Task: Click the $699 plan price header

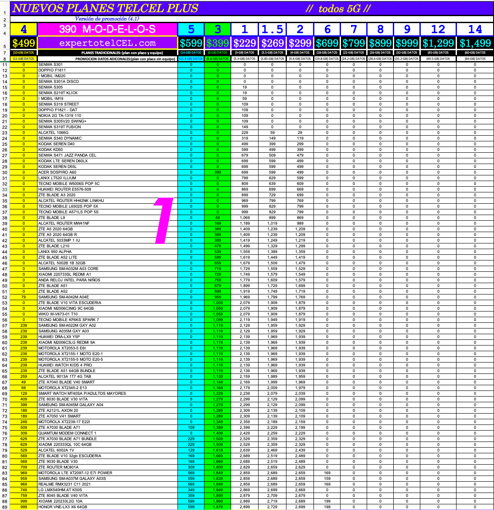Action: pyautogui.click(x=327, y=43)
